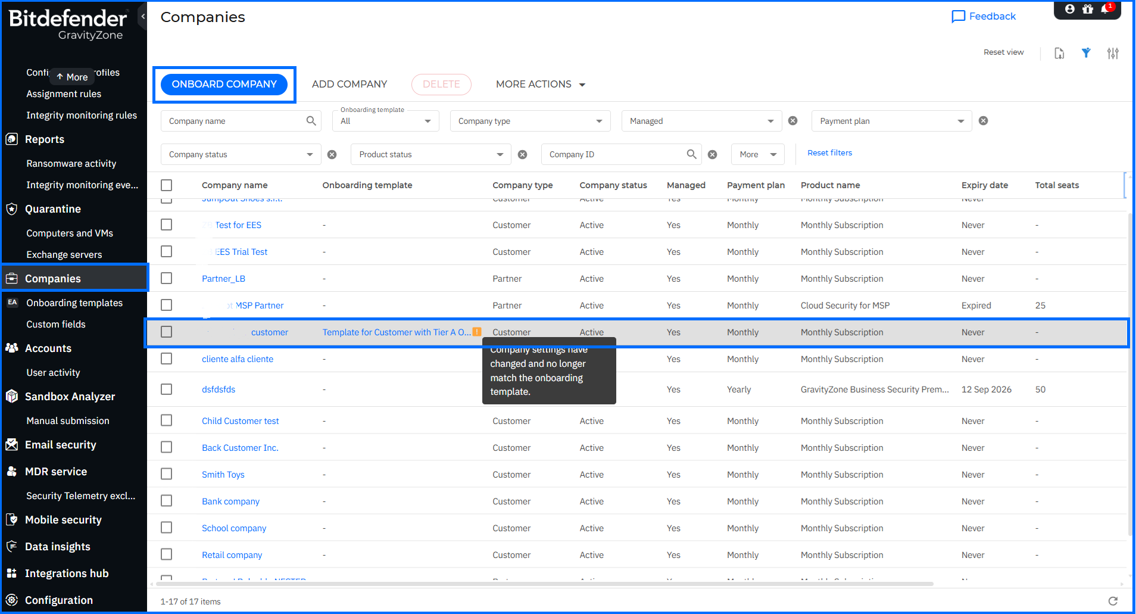This screenshot has height=614, width=1136.
Task: Open Mobile security in sidebar
Action: 63,520
